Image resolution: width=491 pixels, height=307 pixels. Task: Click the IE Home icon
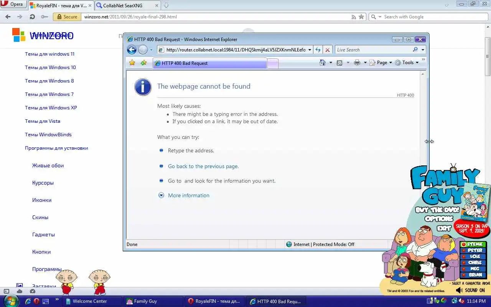tap(323, 63)
